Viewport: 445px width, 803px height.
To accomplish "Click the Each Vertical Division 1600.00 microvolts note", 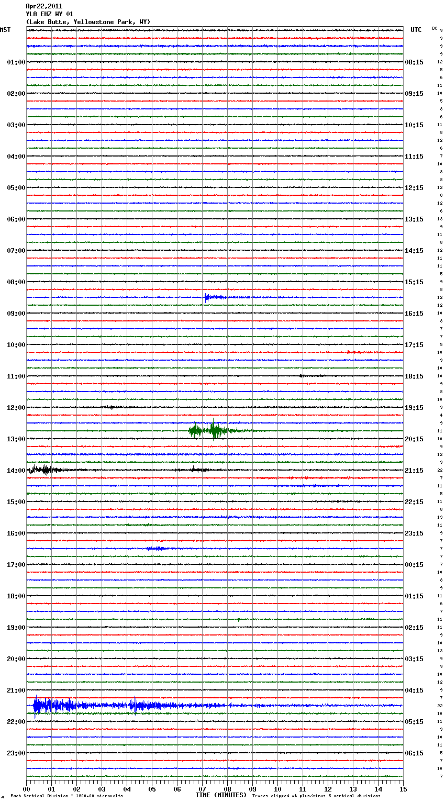I will point(66,796).
